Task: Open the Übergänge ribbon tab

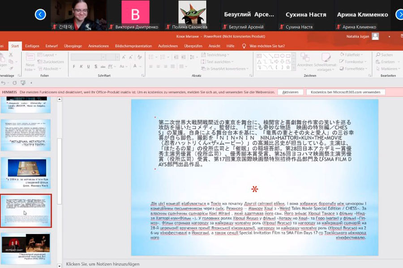Action: click(x=73, y=46)
